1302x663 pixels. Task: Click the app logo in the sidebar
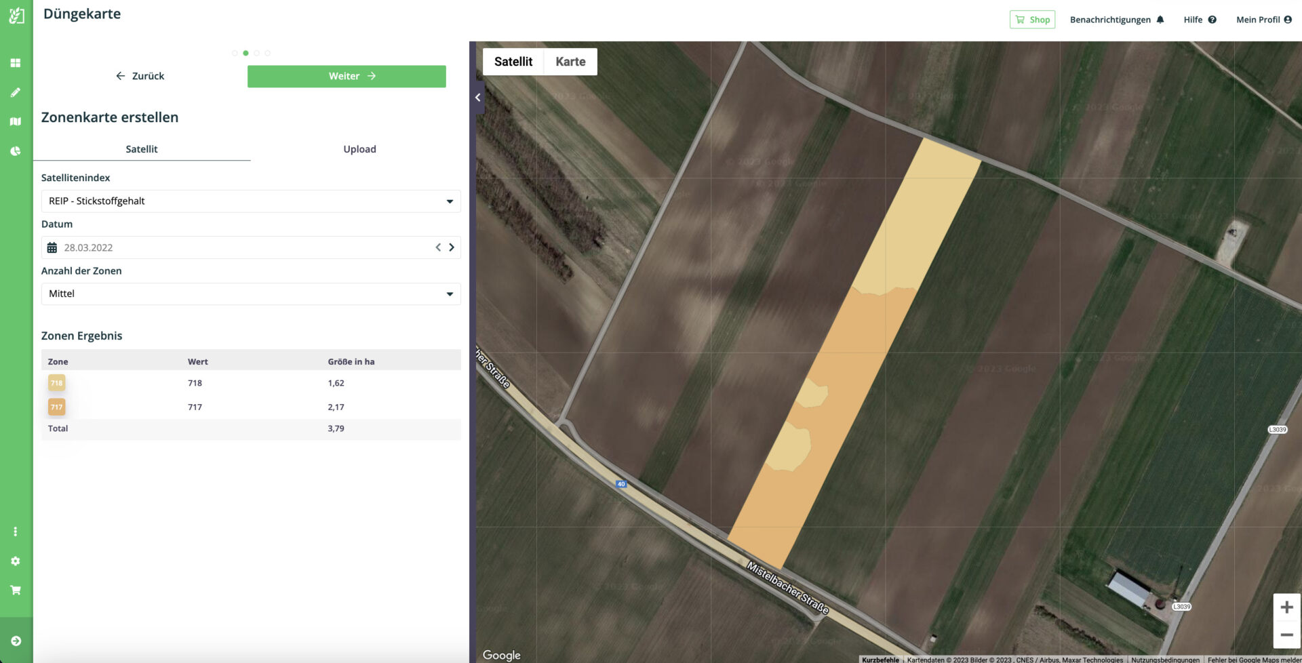tap(16, 16)
